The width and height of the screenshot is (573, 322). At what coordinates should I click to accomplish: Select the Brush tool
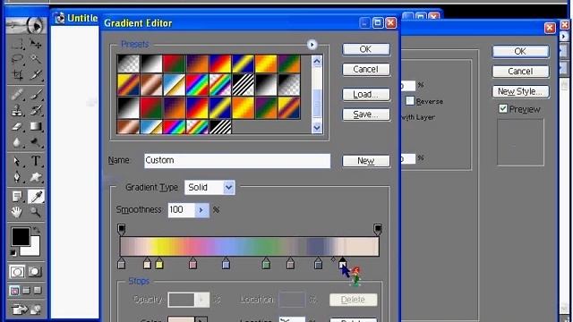coord(36,95)
